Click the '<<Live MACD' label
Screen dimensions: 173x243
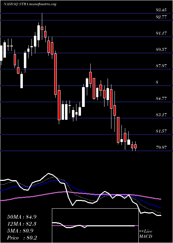click(x=146, y=234)
